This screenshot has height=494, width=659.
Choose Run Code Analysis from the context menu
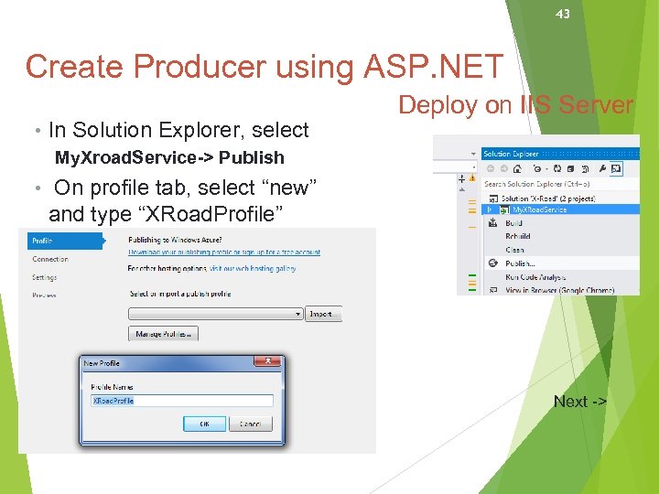[x=562, y=277]
